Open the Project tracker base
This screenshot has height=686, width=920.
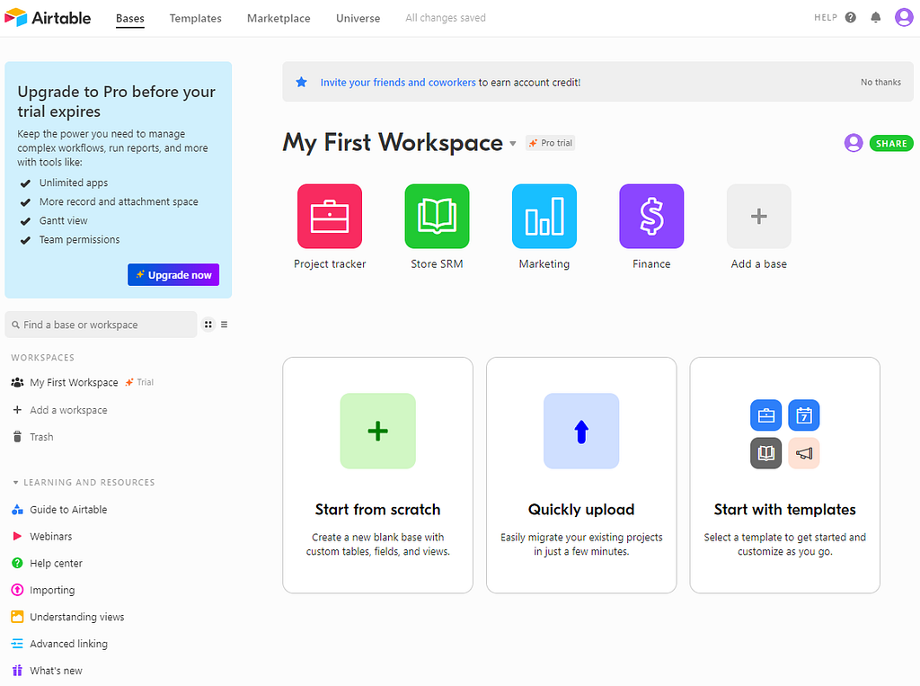(x=330, y=216)
